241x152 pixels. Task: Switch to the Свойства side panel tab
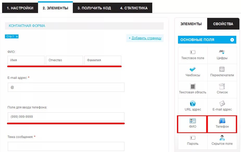pos(223,24)
